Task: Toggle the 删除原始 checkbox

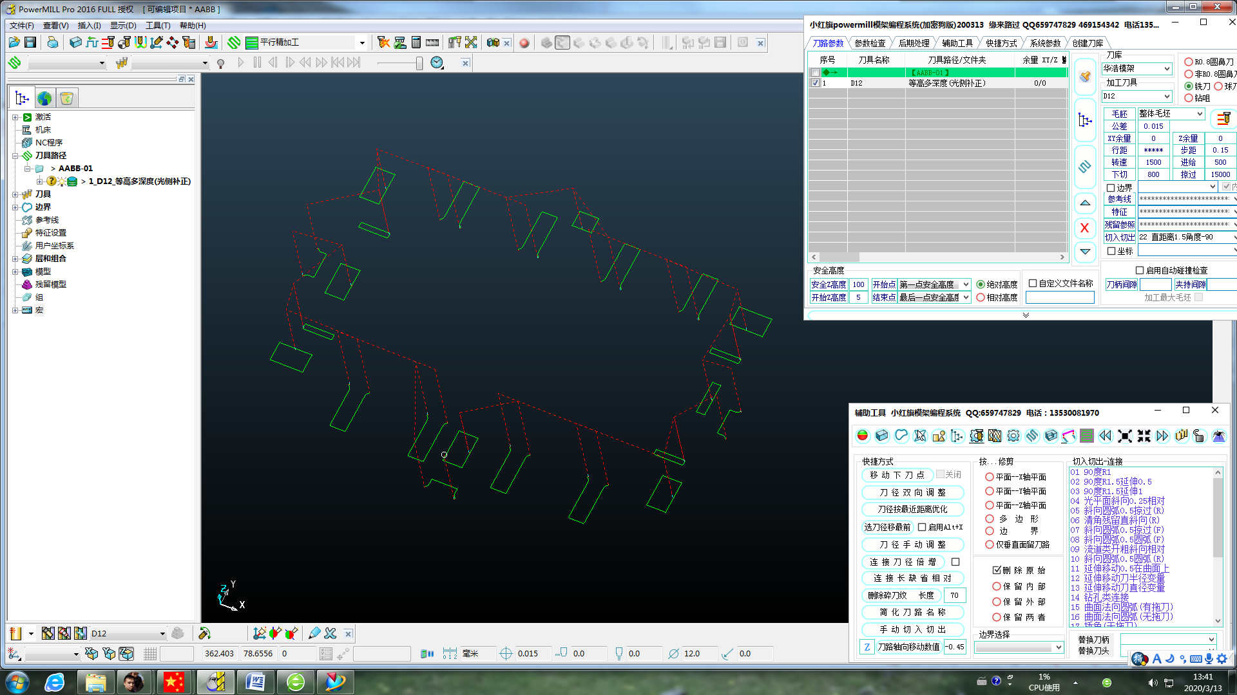Action: point(997,570)
